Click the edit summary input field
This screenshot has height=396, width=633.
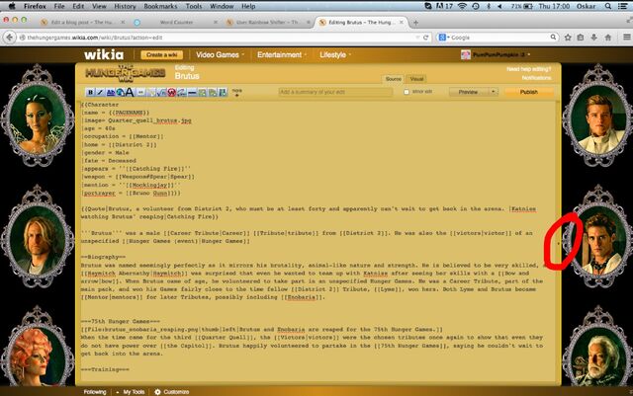[335, 92]
